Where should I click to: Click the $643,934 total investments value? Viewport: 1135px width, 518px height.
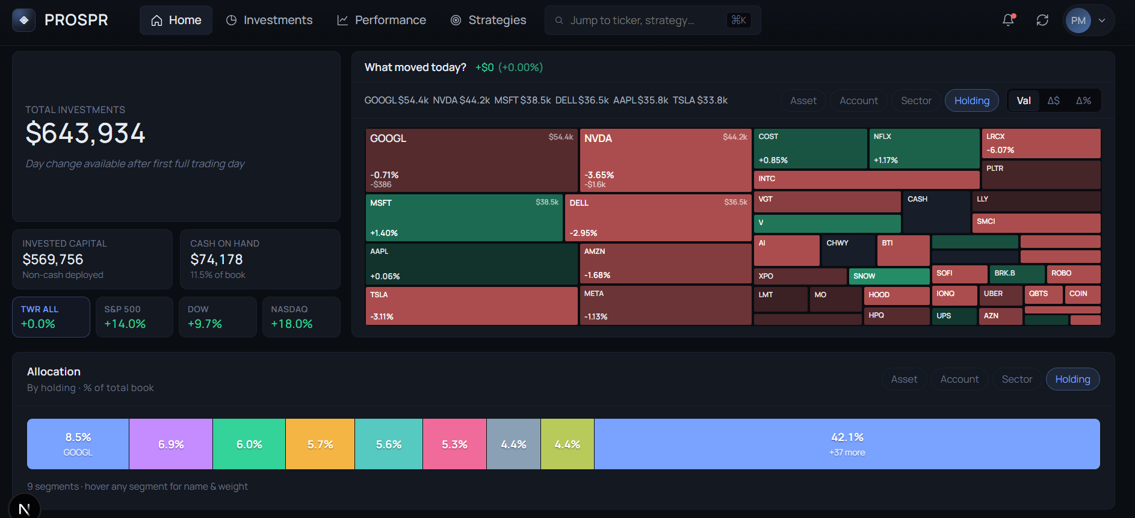(x=85, y=133)
